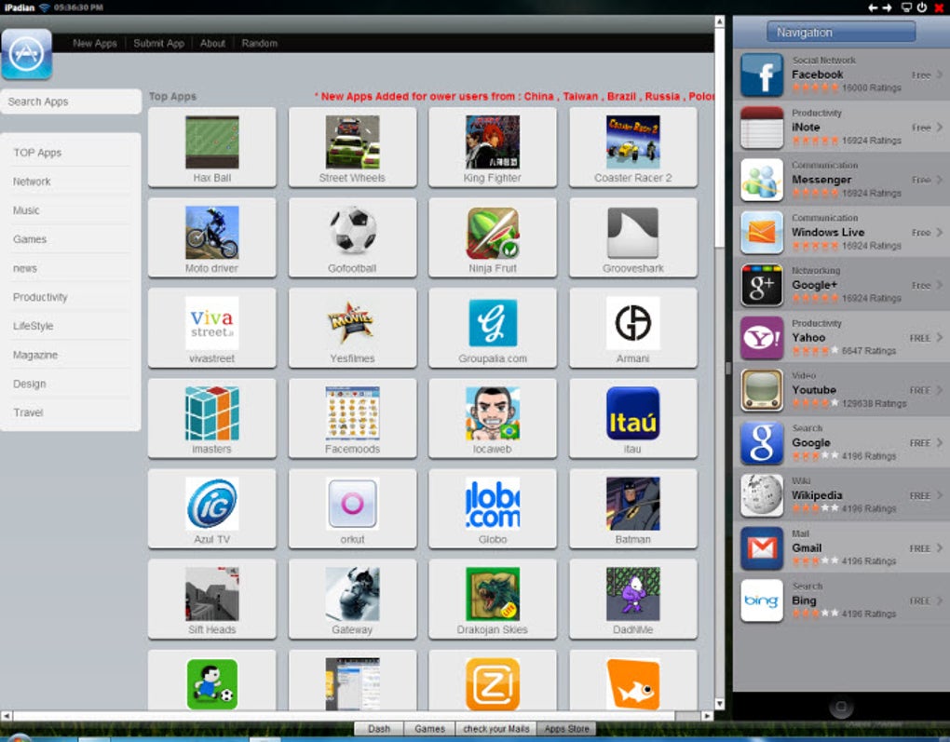Select the Moto driver app

212,237
